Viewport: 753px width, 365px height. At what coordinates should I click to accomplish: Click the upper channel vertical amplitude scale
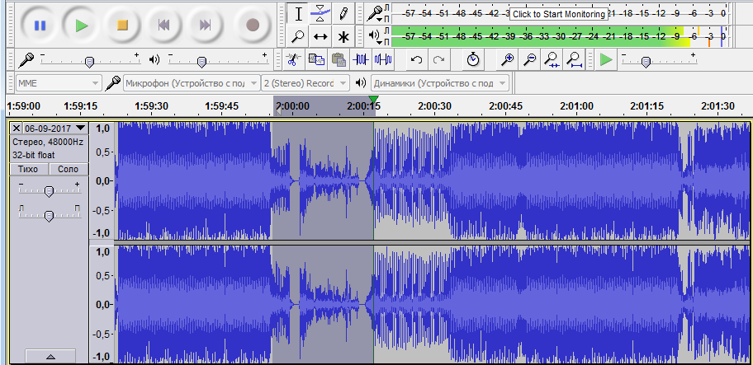point(102,180)
